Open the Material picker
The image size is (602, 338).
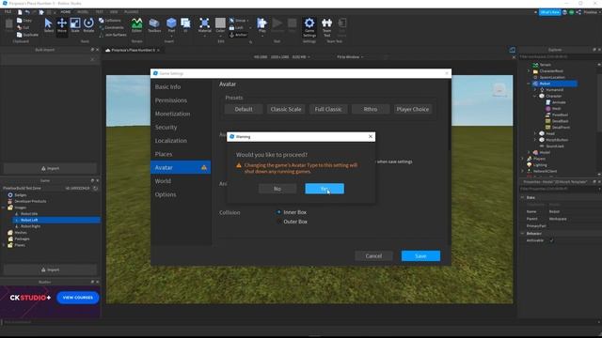click(205, 25)
